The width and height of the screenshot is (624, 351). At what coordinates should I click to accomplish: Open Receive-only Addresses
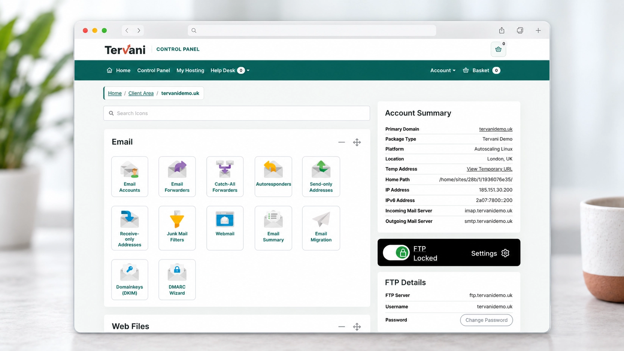pyautogui.click(x=130, y=228)
